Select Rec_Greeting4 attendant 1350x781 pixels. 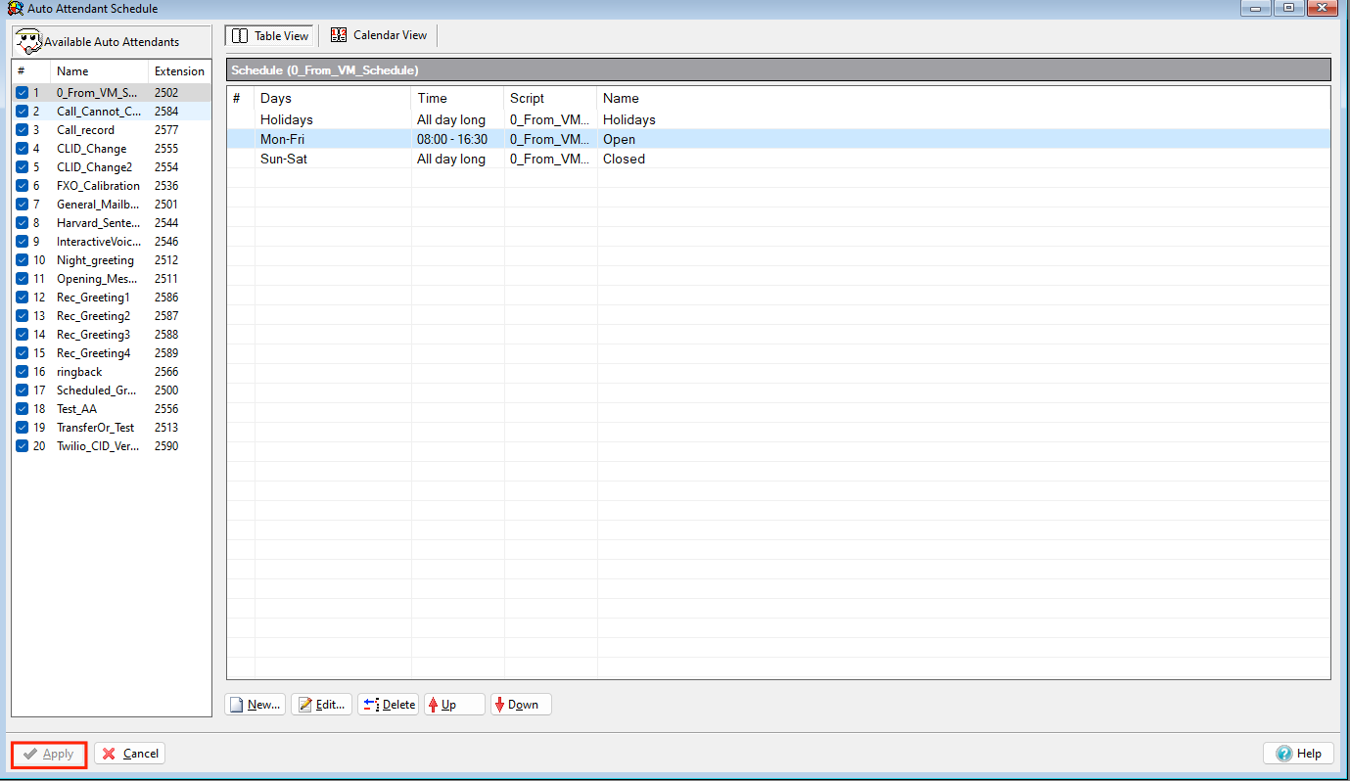pos(112,353)
